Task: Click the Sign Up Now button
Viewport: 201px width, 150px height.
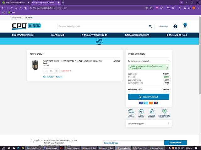Action: coord(175,143)
